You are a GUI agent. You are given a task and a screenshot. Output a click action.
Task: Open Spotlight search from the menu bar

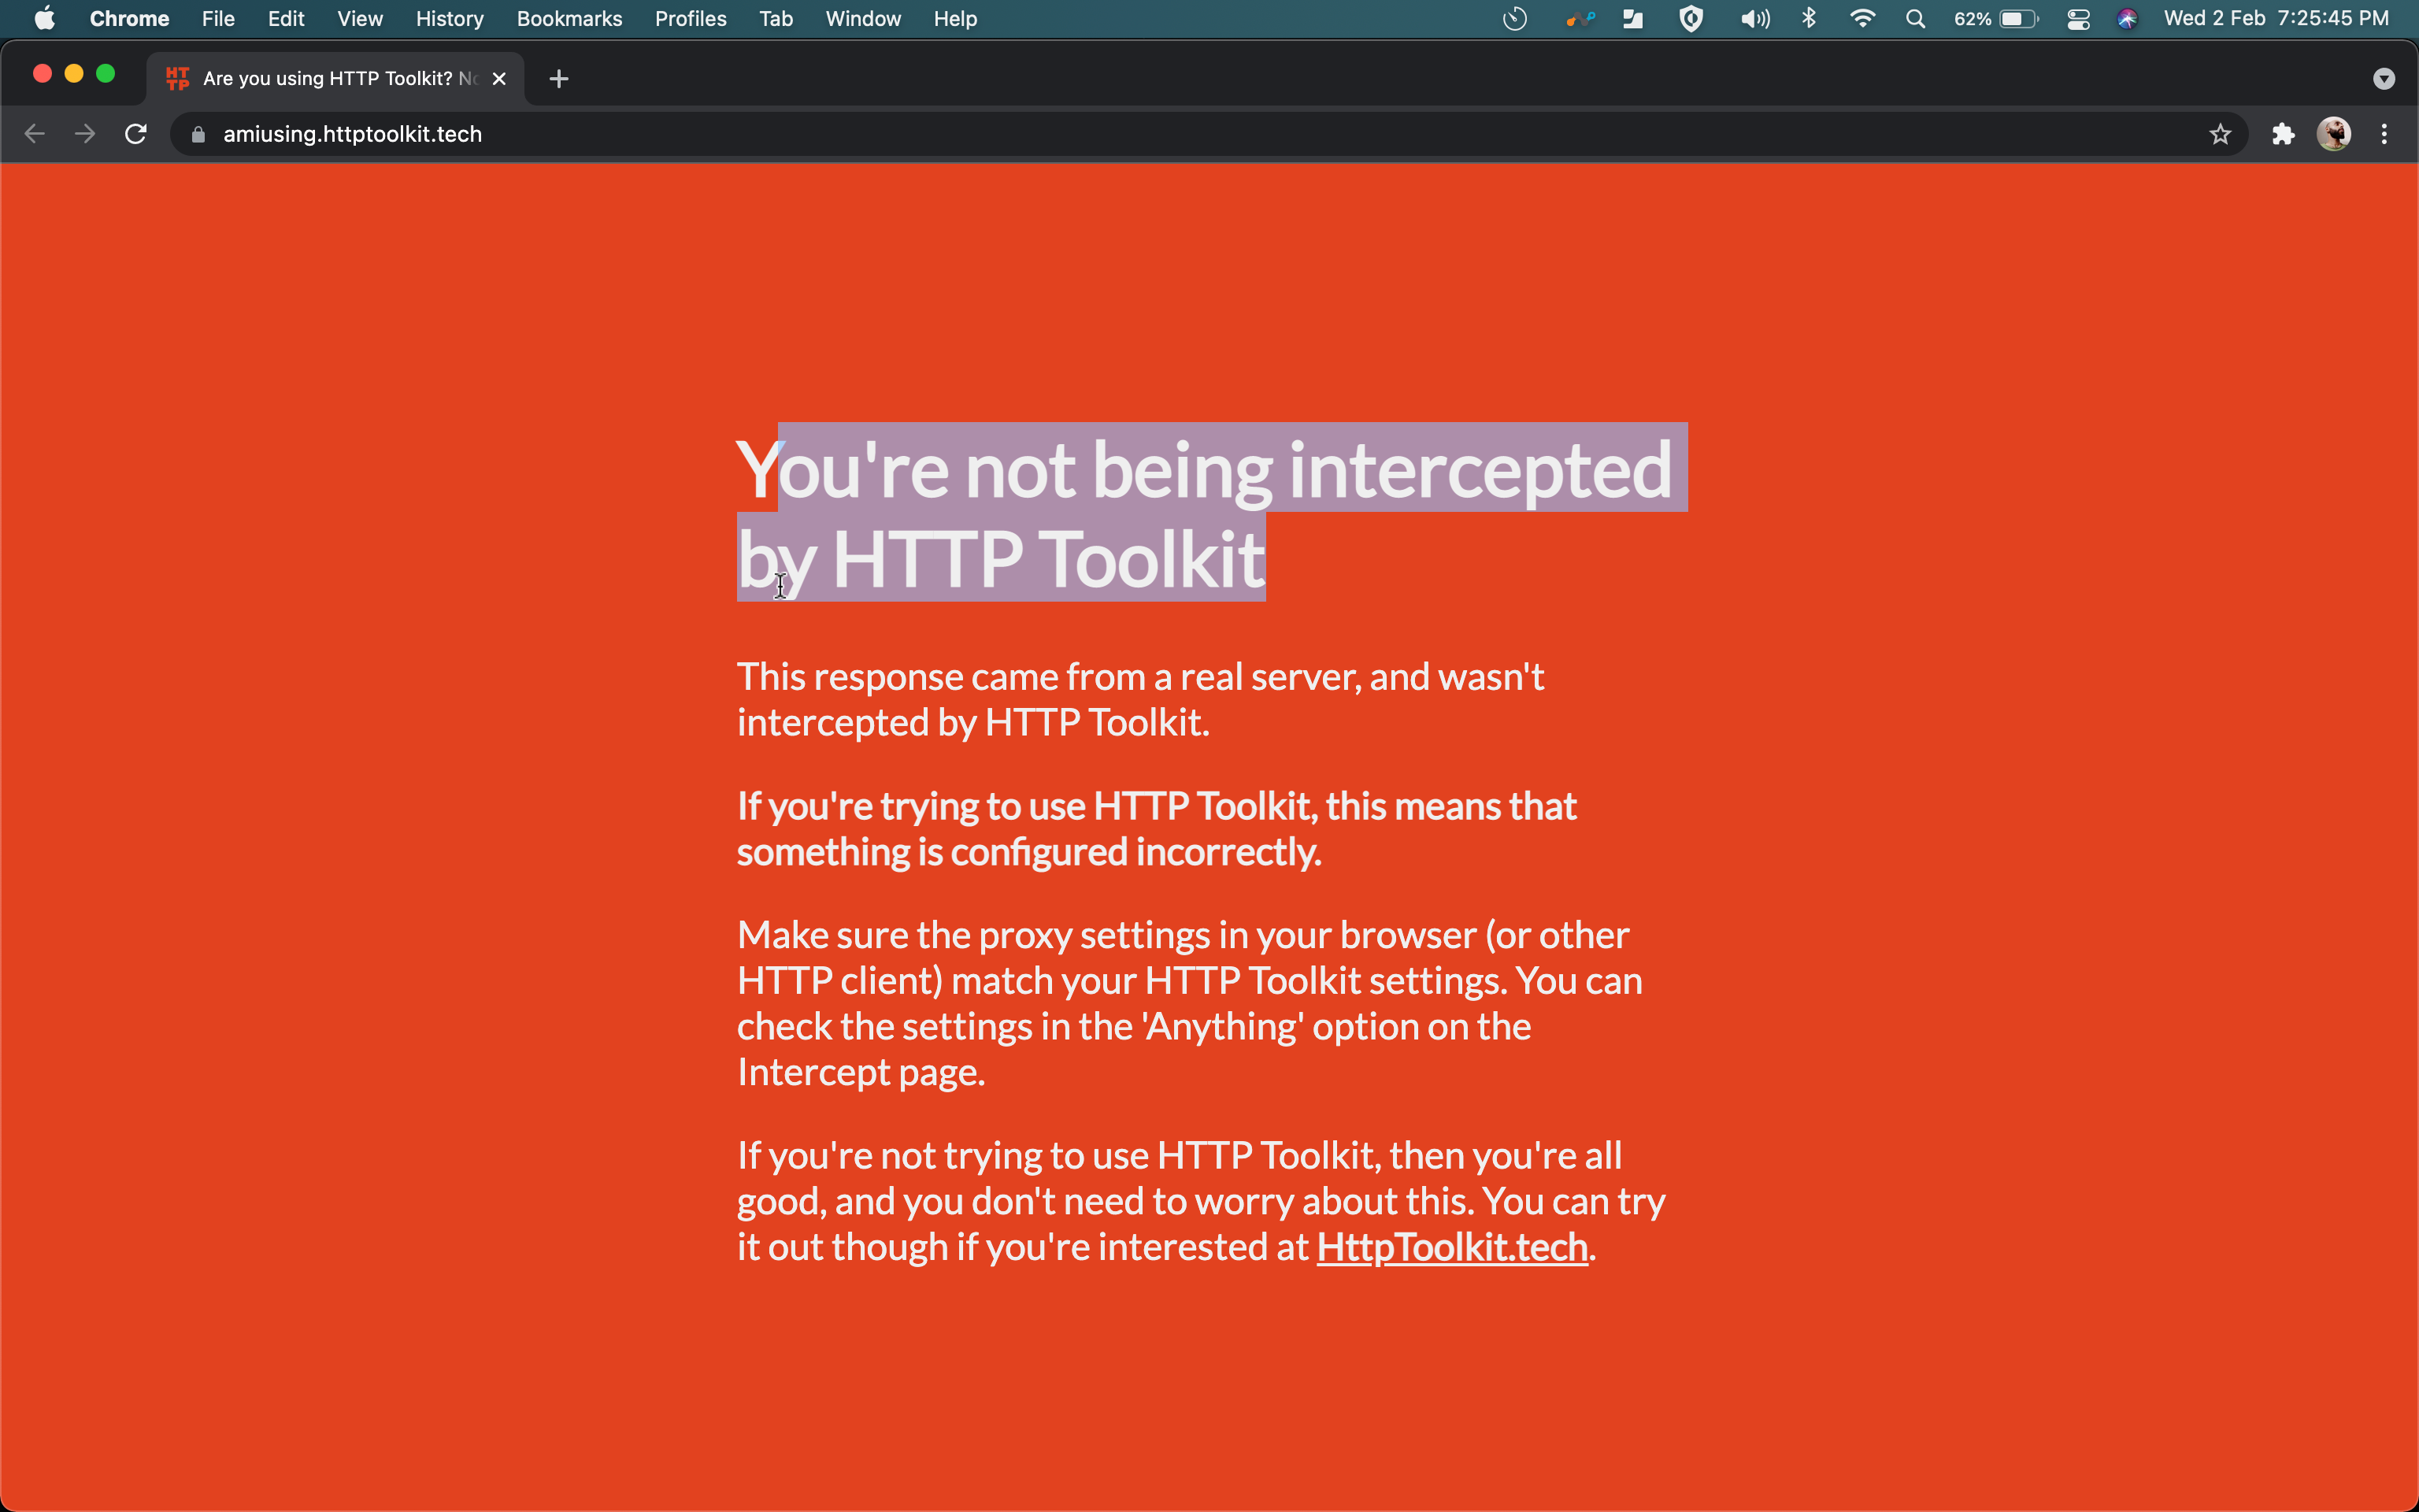click(x=1916, y=18)
